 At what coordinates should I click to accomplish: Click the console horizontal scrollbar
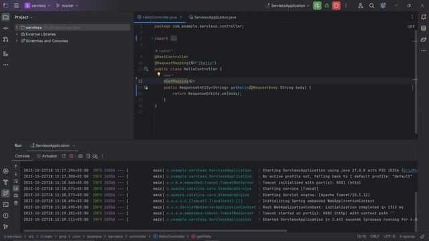(x=156, y=230)
